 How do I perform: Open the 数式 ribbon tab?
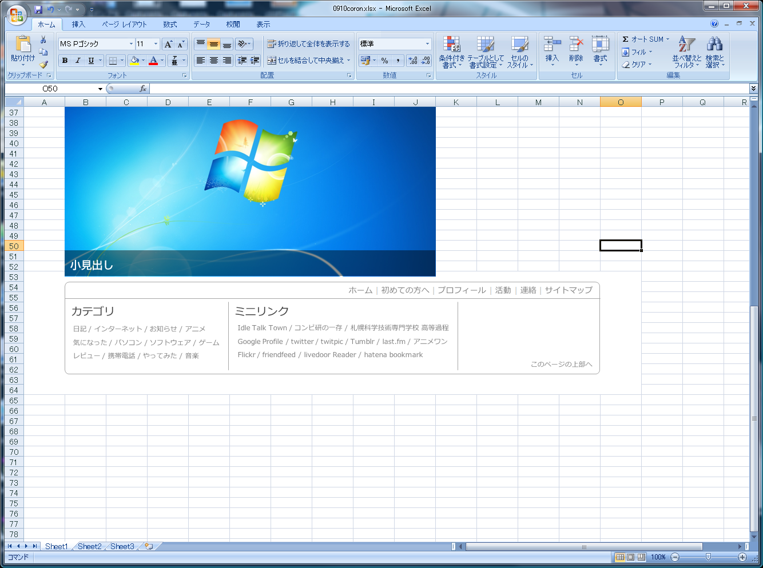click(x=170, y=25)
